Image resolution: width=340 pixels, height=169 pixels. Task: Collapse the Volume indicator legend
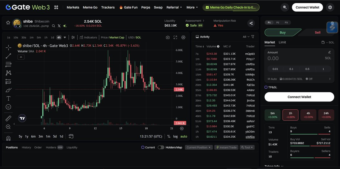(x=21, y=57)
